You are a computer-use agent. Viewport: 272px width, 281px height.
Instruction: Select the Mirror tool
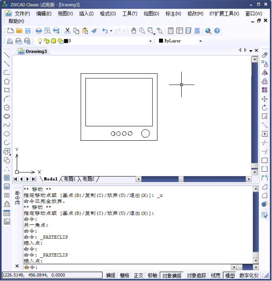click(265, 72)
